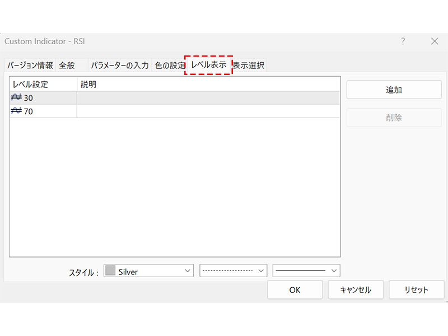448x336 pixels.
Task: Open the 色の設定 tab
Action: (x=169, y=66)
